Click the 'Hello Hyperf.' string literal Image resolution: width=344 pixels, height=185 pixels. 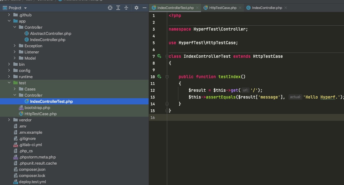click(x=322, y=97)
